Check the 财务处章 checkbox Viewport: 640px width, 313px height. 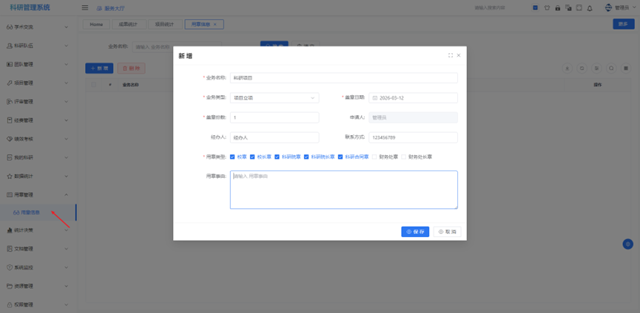tap(375, 156)
